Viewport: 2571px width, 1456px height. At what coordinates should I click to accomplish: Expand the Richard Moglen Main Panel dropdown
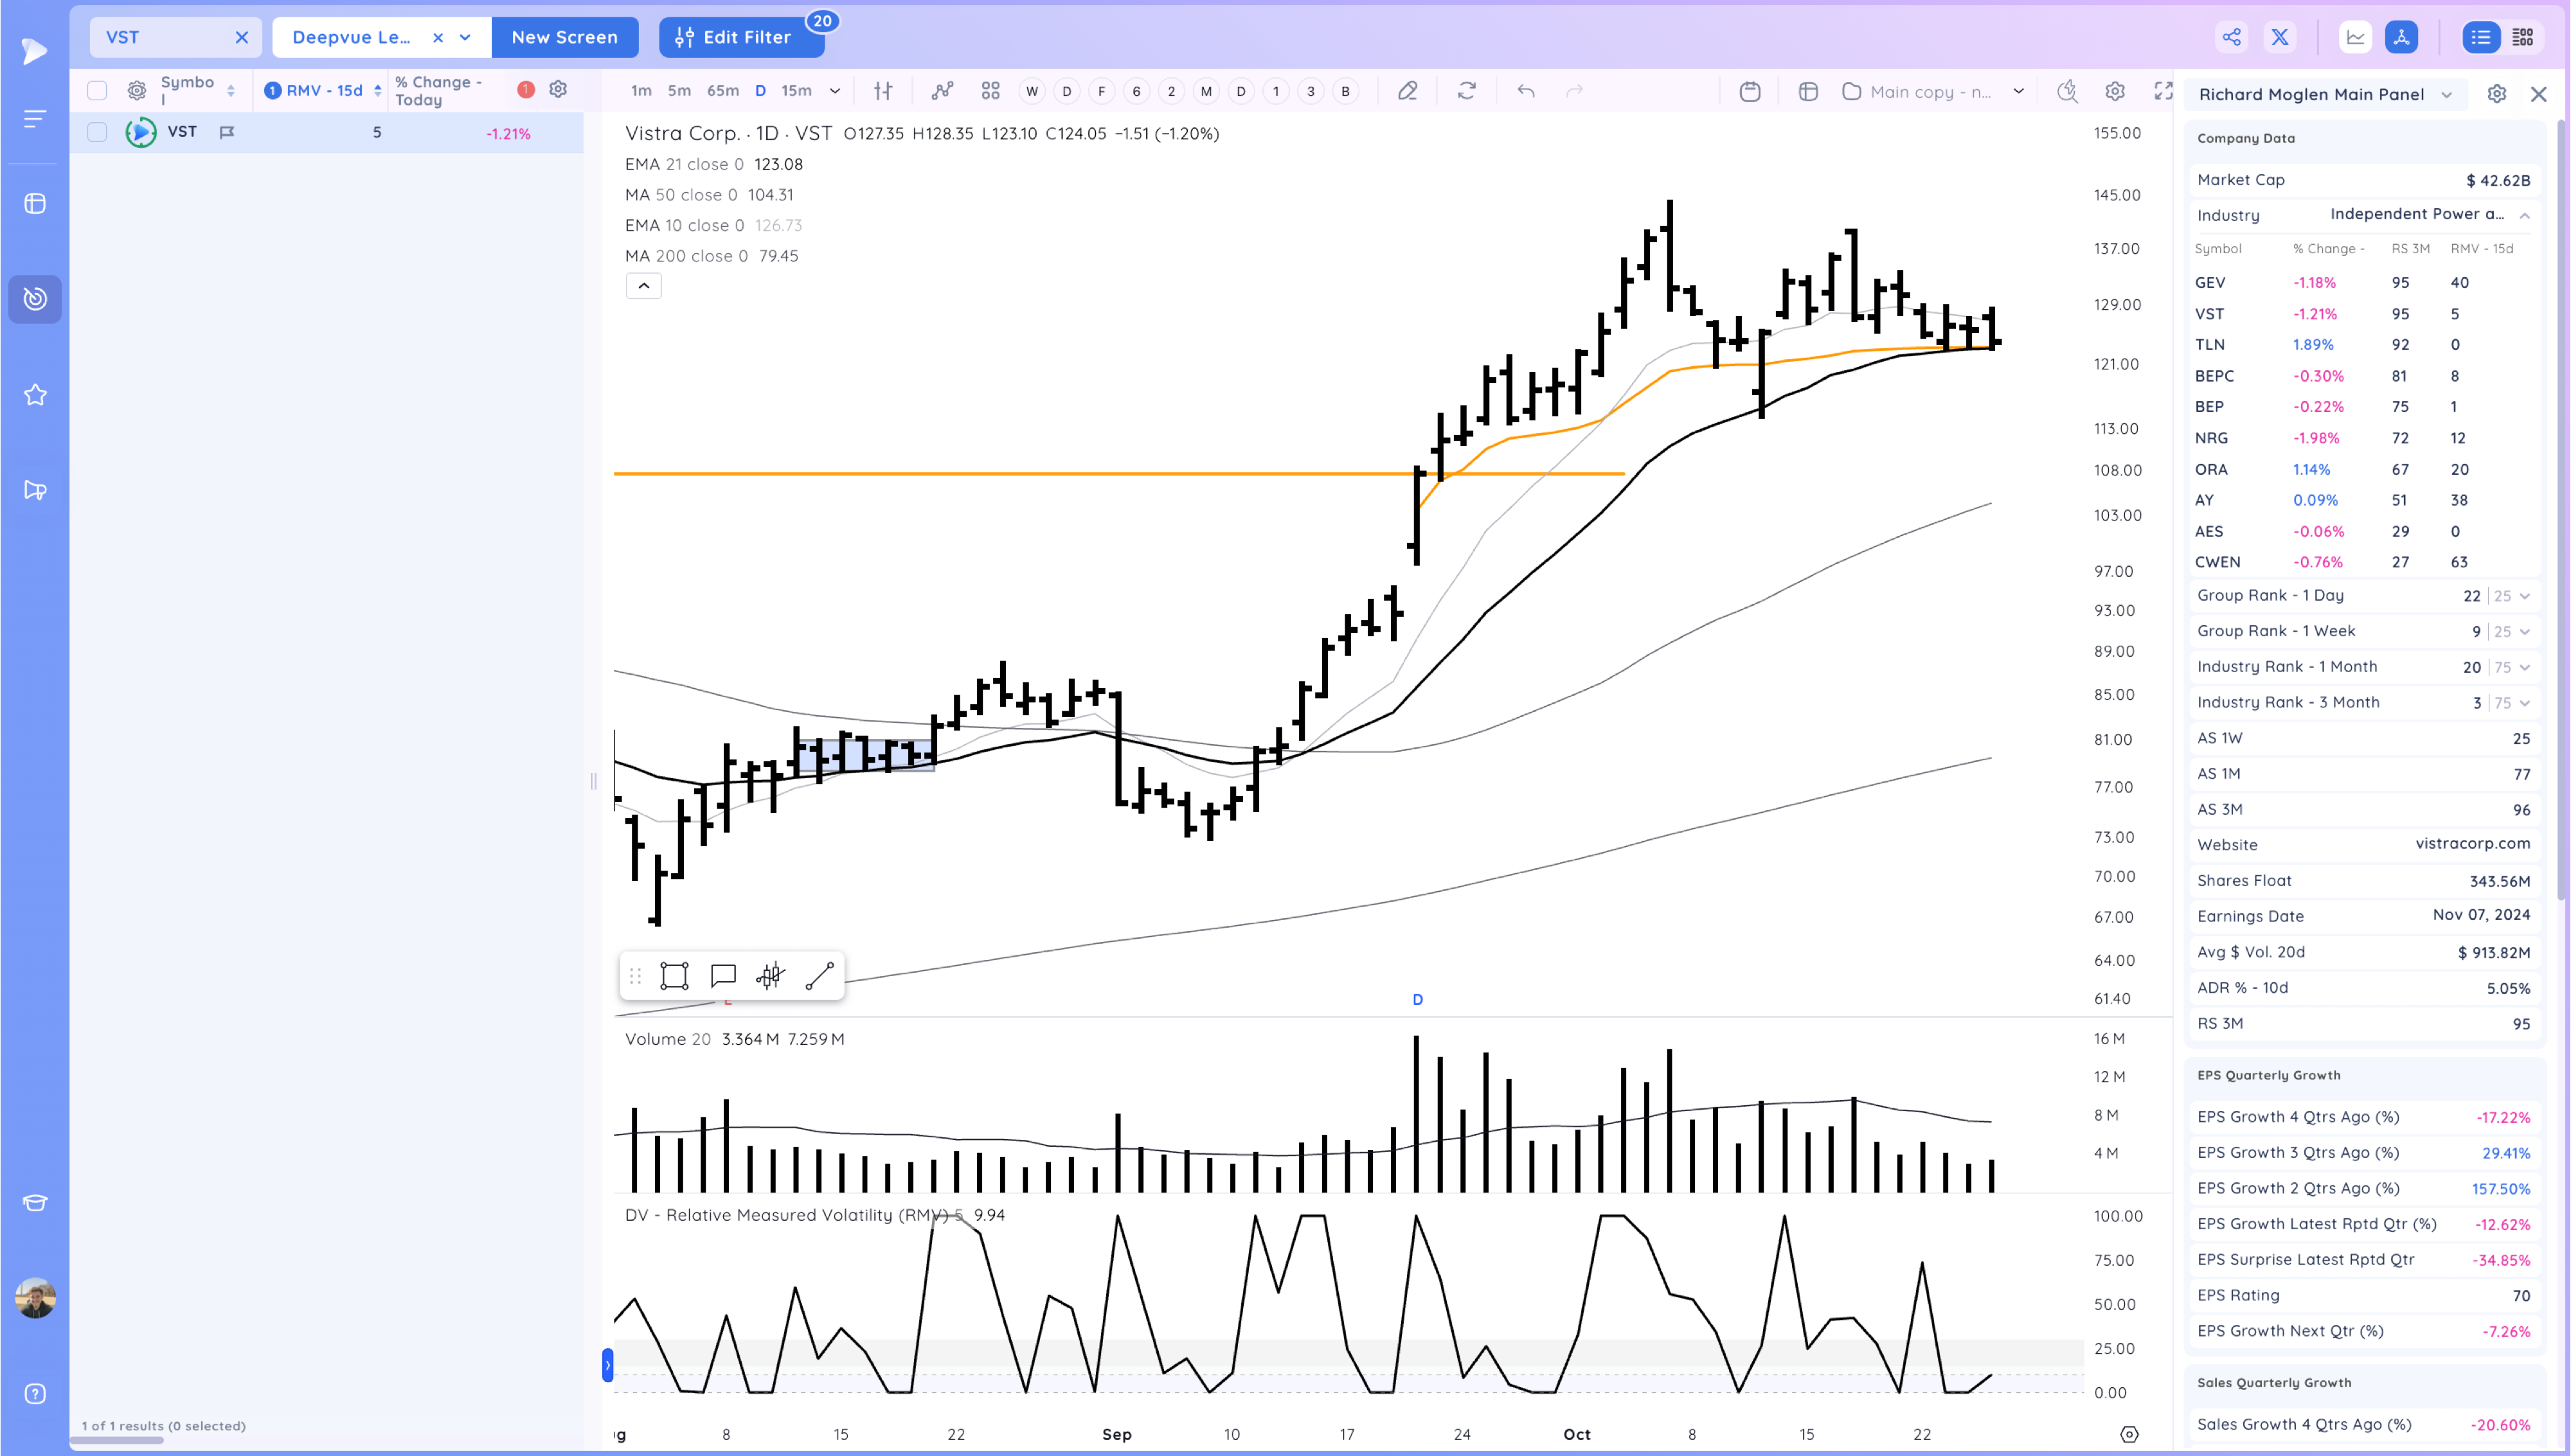pyautogui.click(x=2446, y=95)
